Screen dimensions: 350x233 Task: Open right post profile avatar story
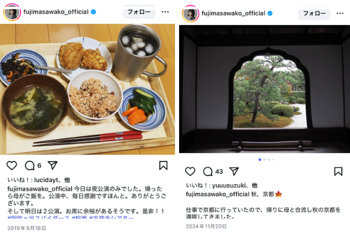click(x=190, y=13)
